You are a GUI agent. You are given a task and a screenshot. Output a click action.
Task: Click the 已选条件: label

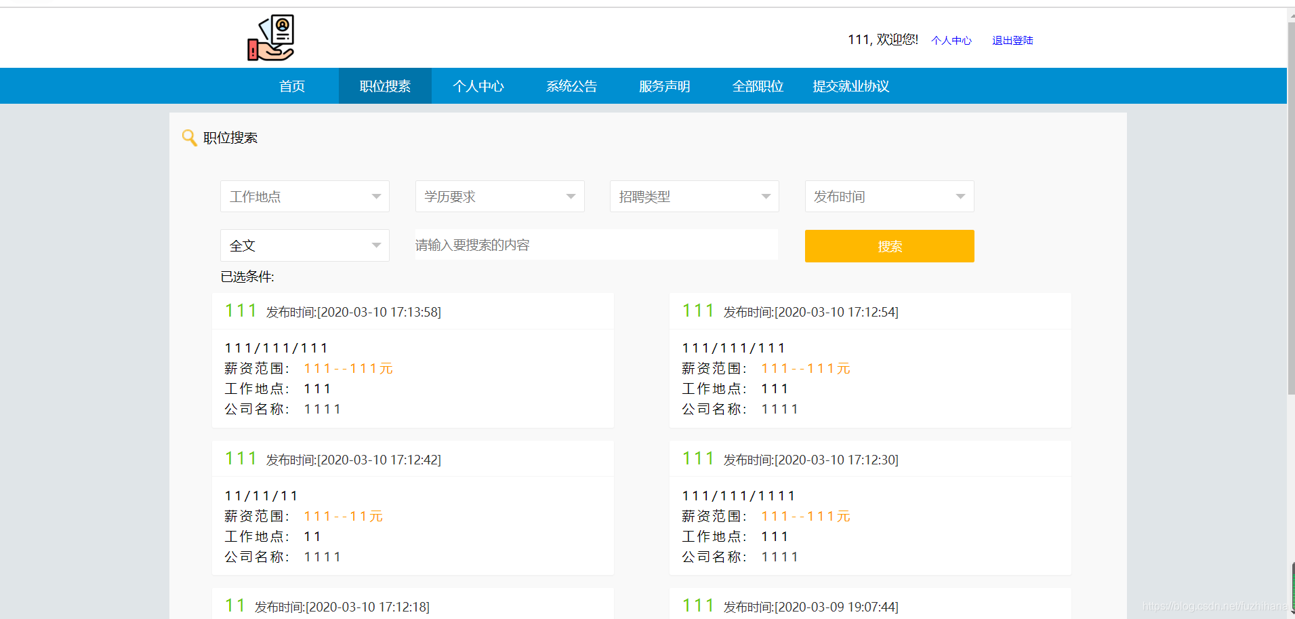point(247,277)
